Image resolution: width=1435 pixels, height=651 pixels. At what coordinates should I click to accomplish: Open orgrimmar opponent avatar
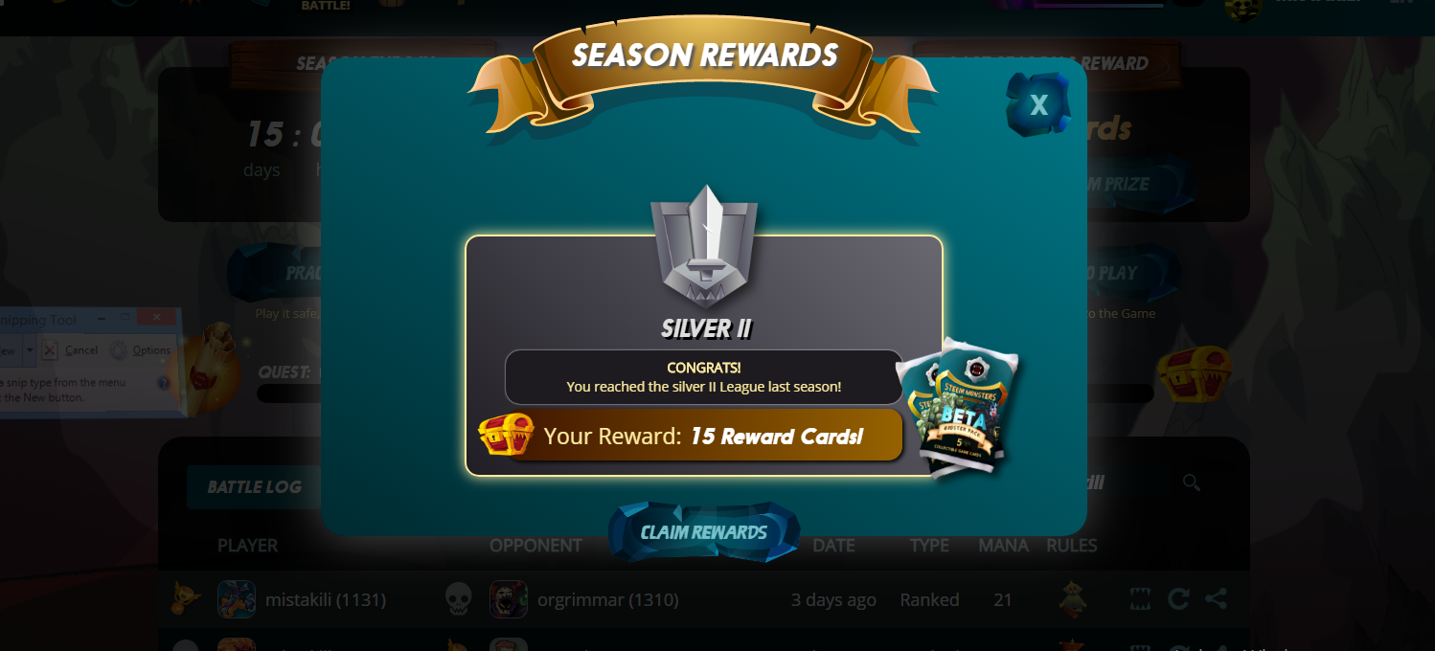(x=509, y=599)
